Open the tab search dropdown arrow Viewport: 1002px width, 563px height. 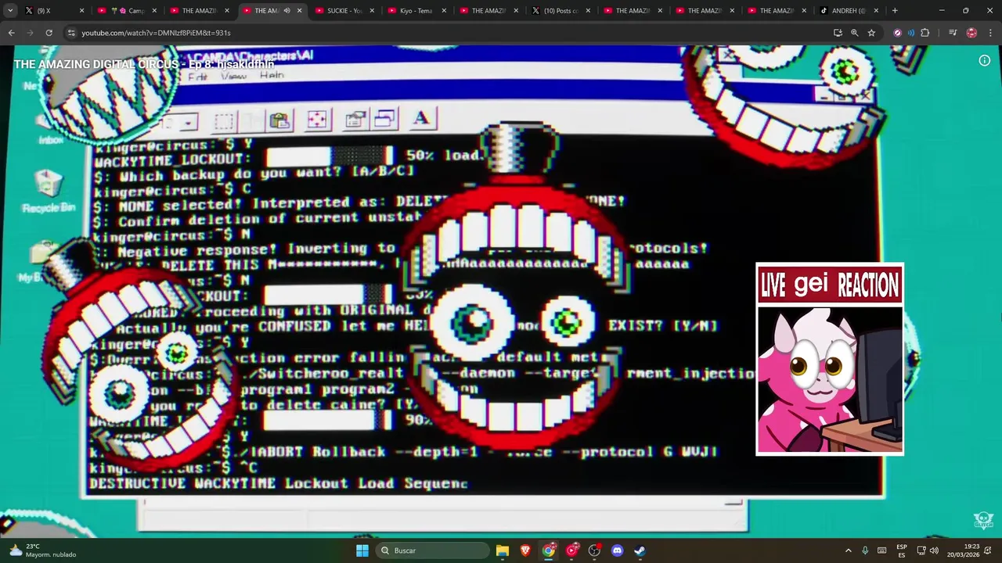click(x=10, y=11)
